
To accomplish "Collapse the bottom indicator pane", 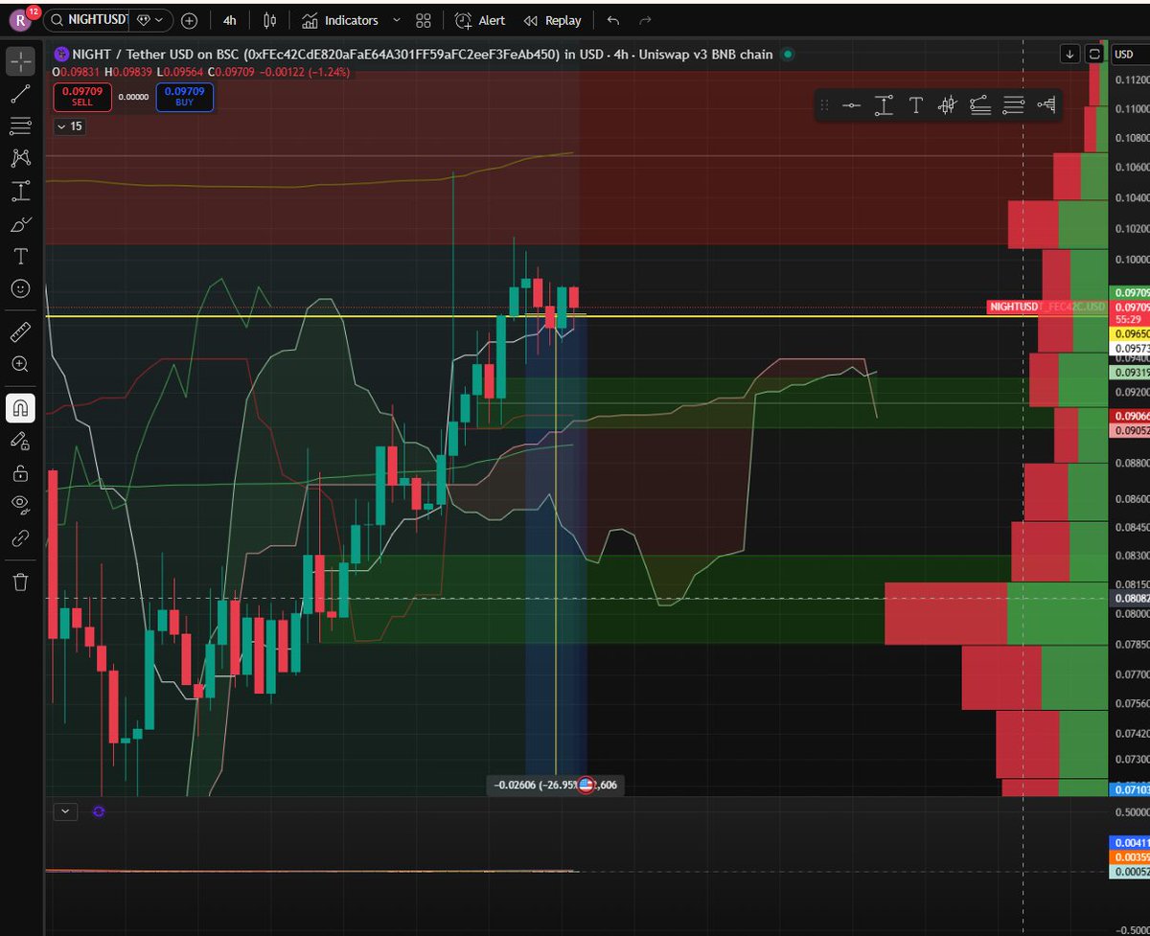I will point(65,811).
